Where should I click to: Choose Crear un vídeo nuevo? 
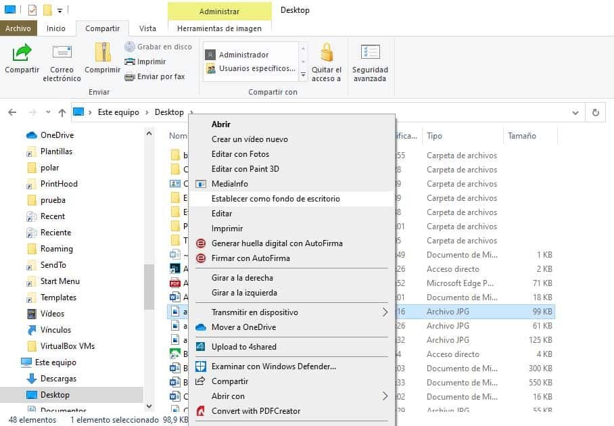coord(291,139)
